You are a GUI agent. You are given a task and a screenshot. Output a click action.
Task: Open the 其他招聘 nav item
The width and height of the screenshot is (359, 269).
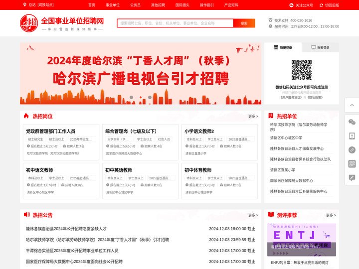click(x=158, y=5)
